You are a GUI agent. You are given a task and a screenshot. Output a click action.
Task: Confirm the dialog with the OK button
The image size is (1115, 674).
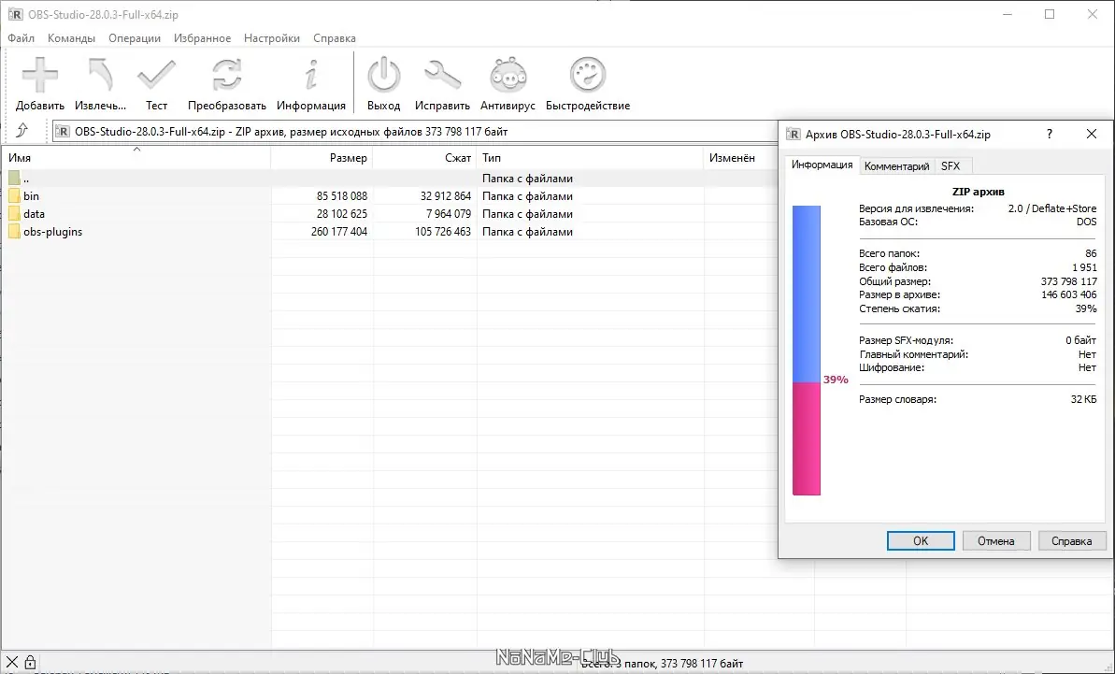tap(920, 540)
